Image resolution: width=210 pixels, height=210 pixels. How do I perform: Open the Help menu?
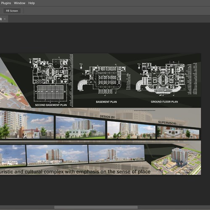tap(31, 3)
